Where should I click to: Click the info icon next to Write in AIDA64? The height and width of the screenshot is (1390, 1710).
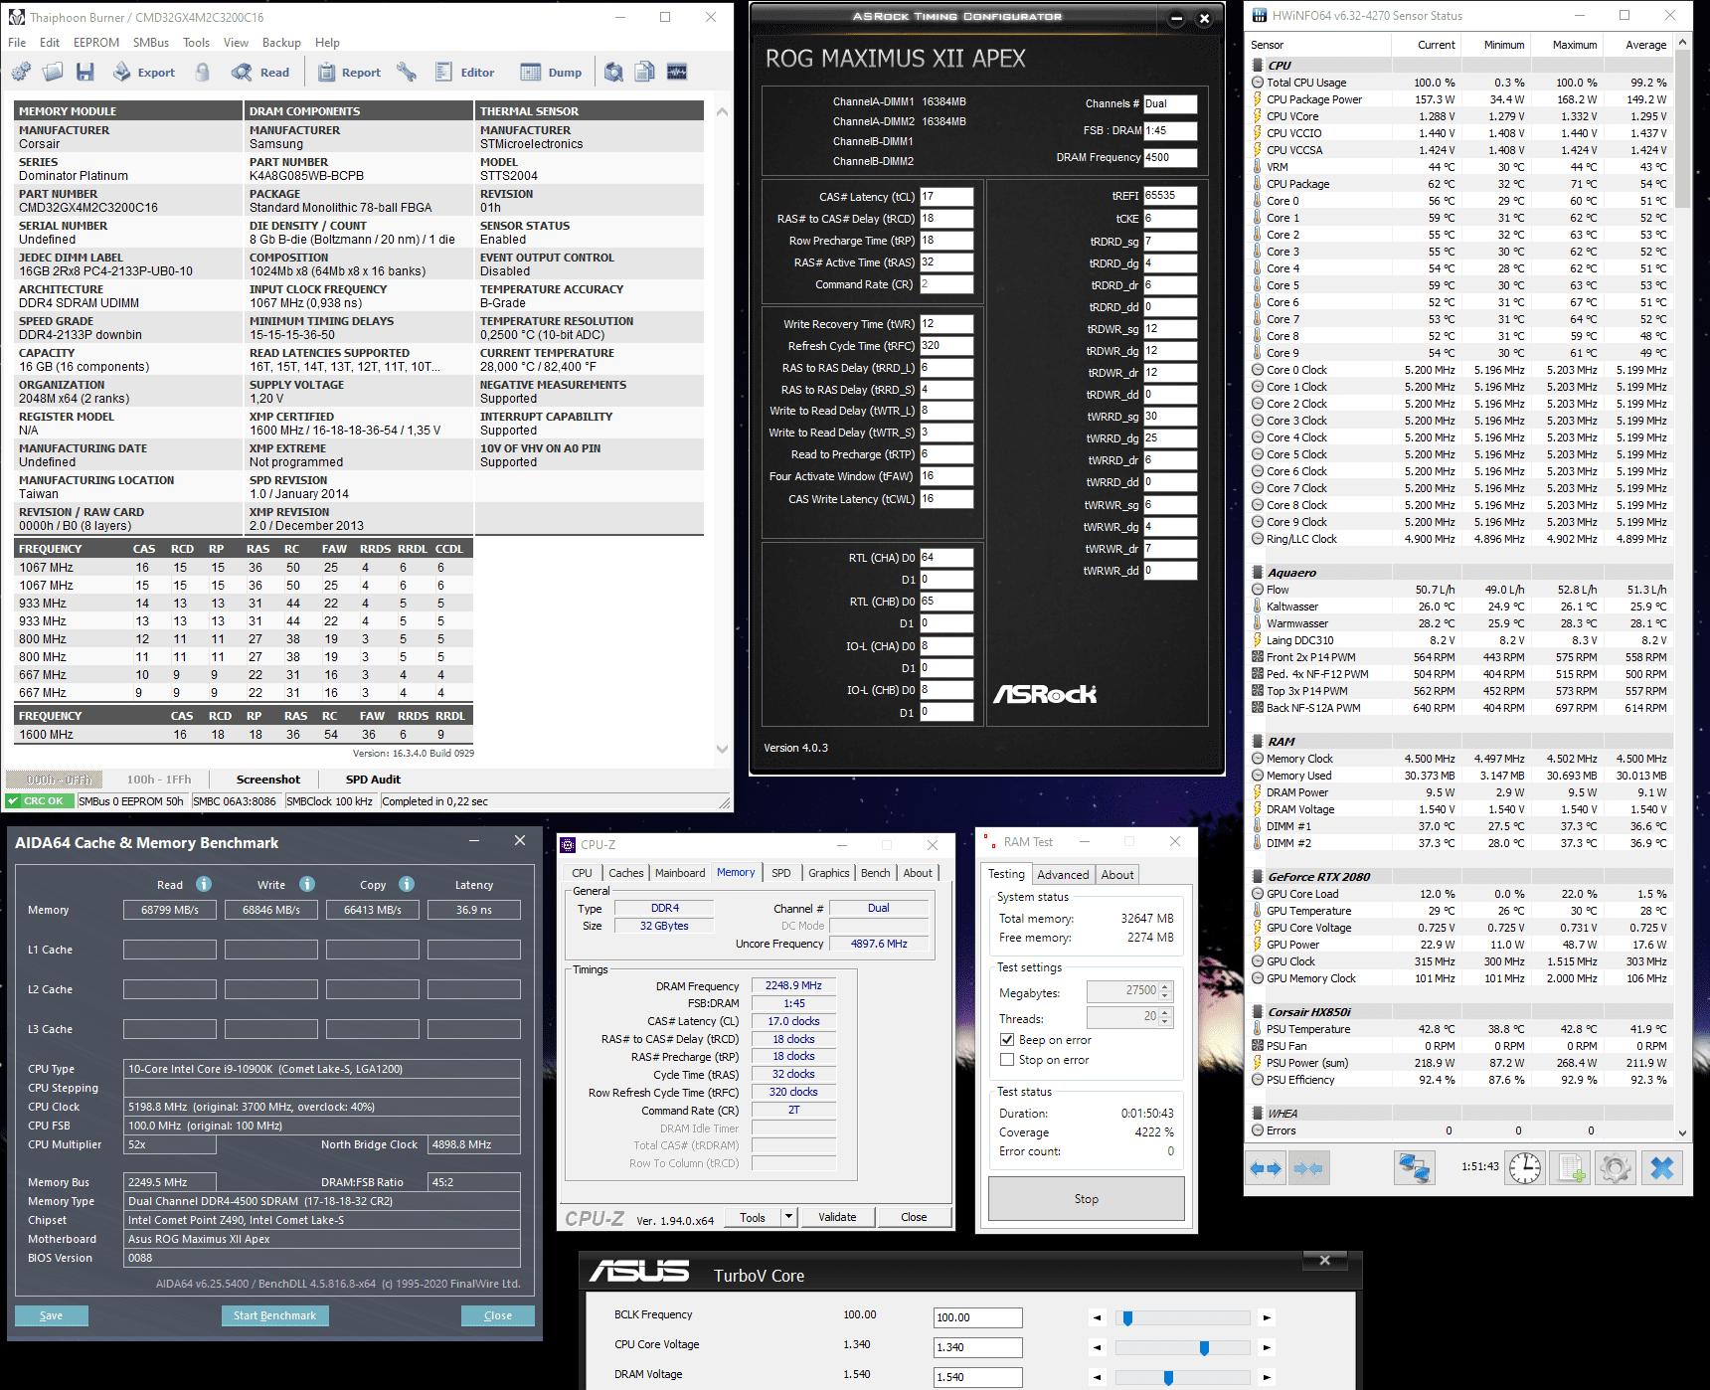[307, 884]
